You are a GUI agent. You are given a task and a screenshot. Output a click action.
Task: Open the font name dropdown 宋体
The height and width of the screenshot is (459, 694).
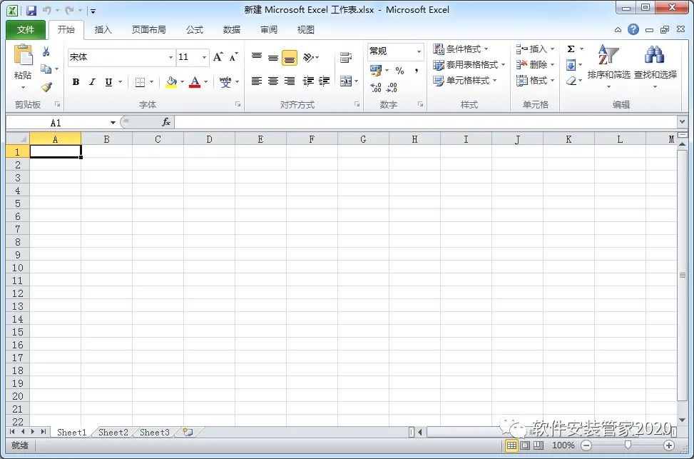click(x=170, y=57)
